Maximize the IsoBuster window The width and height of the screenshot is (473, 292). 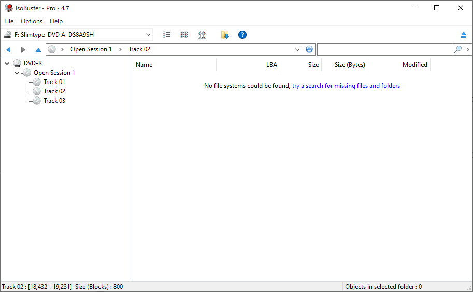(x=437, y=8)
